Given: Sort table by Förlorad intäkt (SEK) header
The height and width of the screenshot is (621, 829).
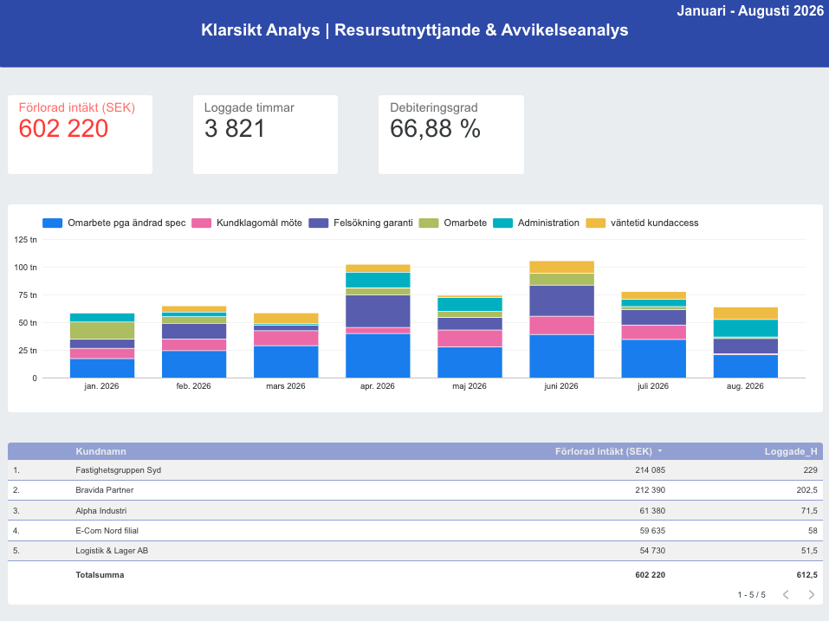Looking at the screenshot, I should click(x=603, y=451).
